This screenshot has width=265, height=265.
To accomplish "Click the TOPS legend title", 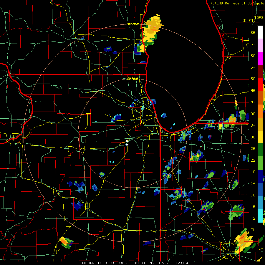I will [259, 17].
